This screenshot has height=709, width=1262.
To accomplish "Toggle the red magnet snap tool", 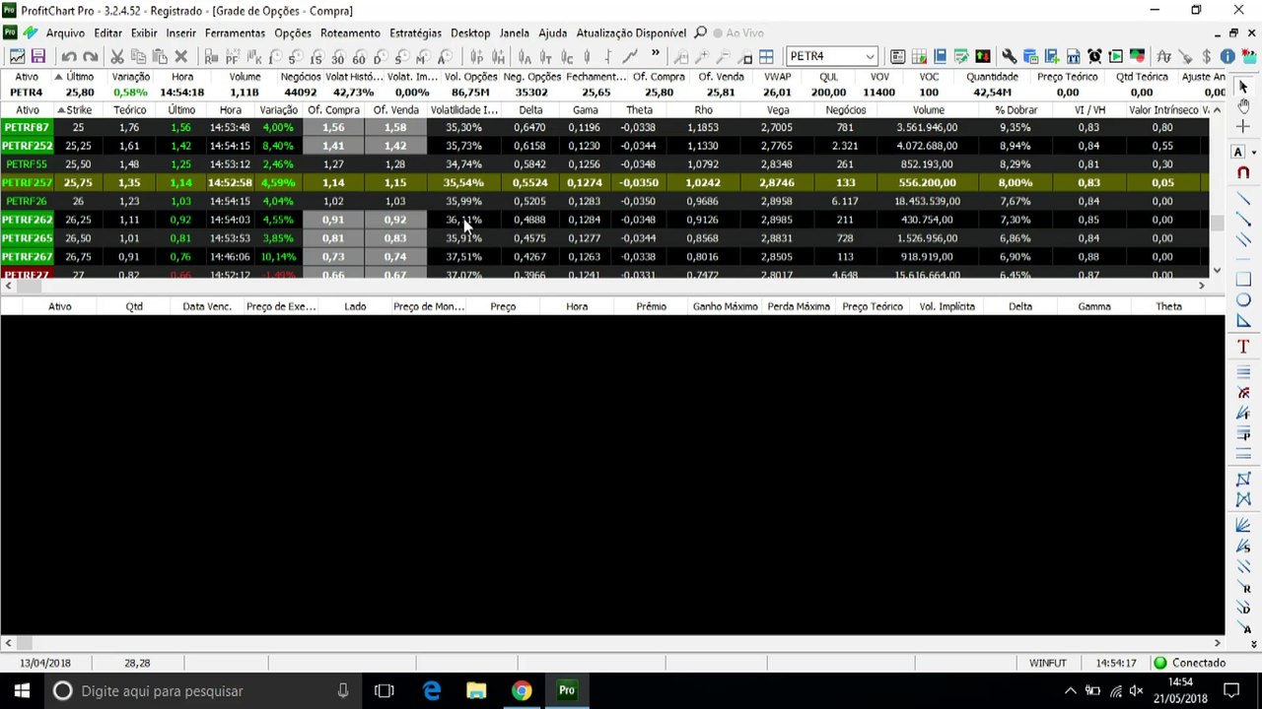I will 1243,173.
